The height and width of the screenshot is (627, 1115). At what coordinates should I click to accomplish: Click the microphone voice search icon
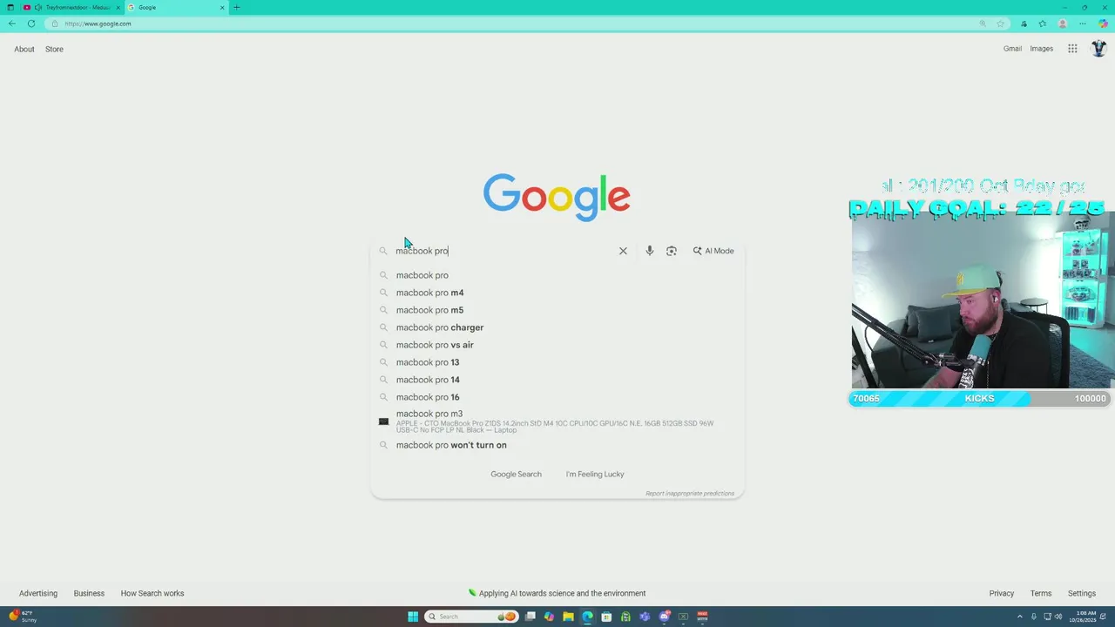(x=649, y=251)
